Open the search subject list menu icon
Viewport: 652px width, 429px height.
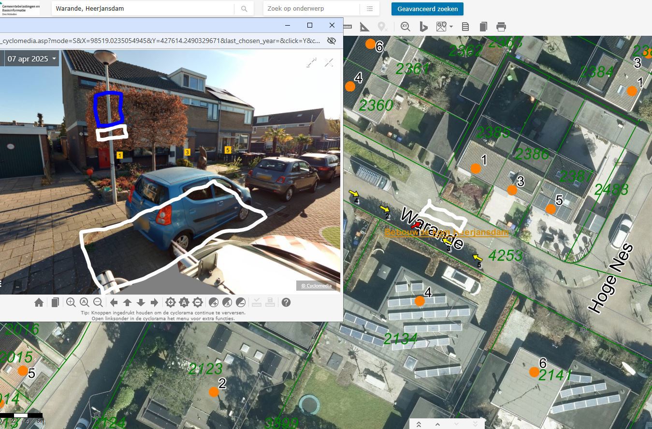[x=370, y=9]
